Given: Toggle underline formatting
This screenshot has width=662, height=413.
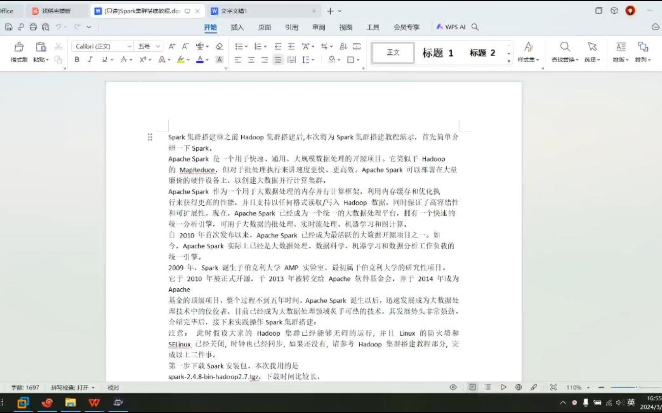Looking at the screenshot, I should click(x=104, y=59).
